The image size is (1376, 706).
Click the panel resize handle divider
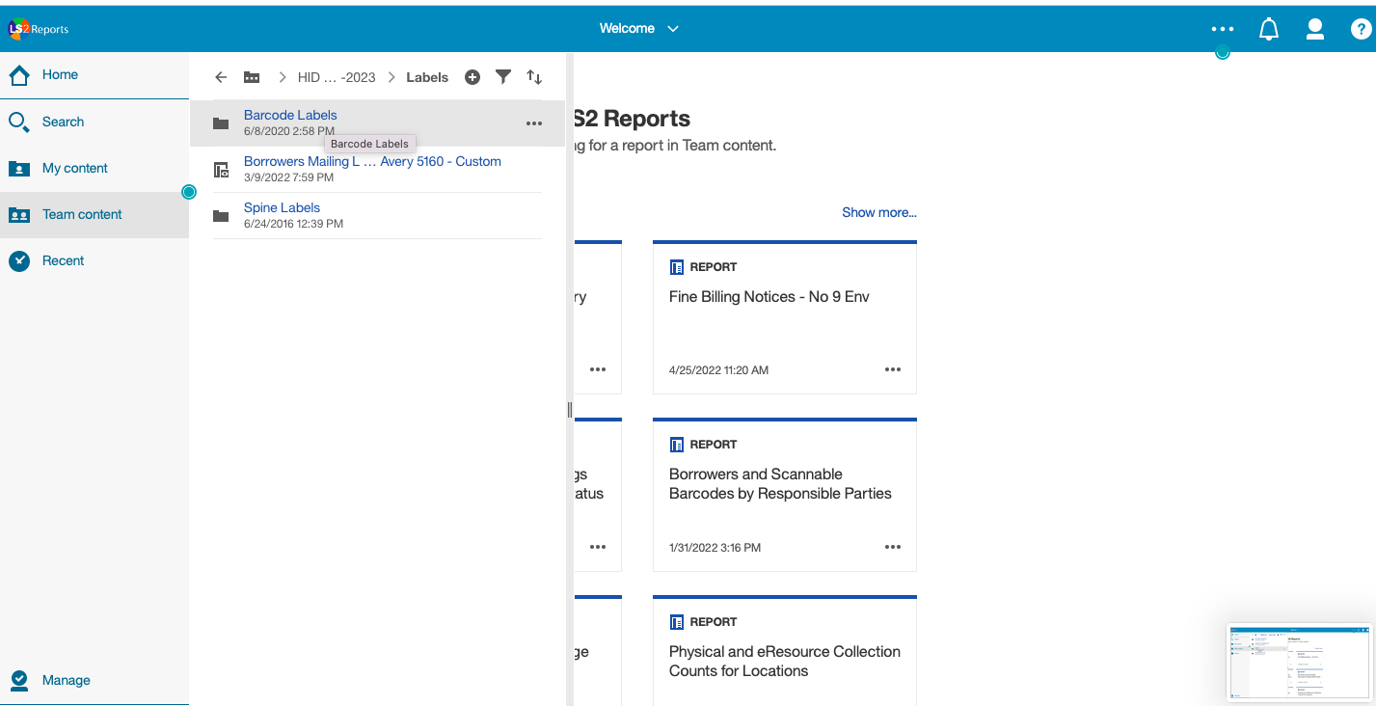(570, 410)
